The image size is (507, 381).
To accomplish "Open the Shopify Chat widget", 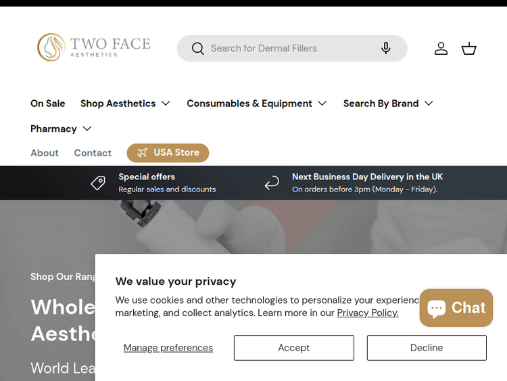I will click(456, 308).
